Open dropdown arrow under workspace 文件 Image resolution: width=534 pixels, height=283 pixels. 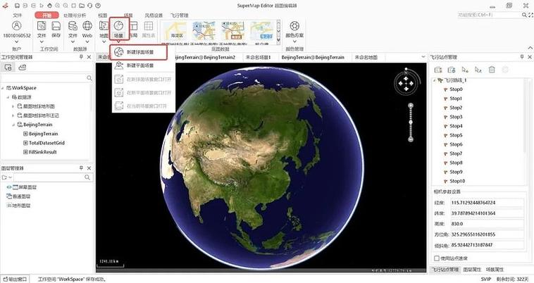click(x=42, y=42)
